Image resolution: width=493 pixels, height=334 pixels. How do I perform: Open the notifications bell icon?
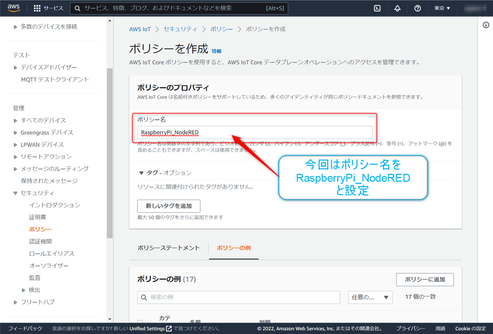pos(397,8)
